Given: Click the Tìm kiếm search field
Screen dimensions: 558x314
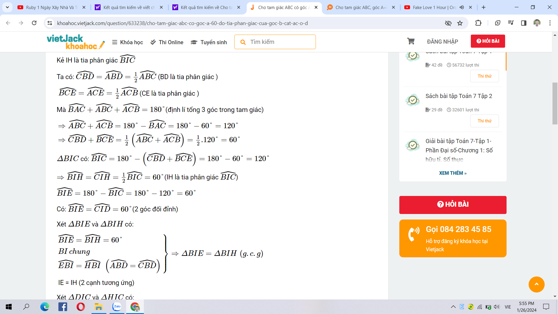Looking at the screenshot, I should (x=279, y=42).
